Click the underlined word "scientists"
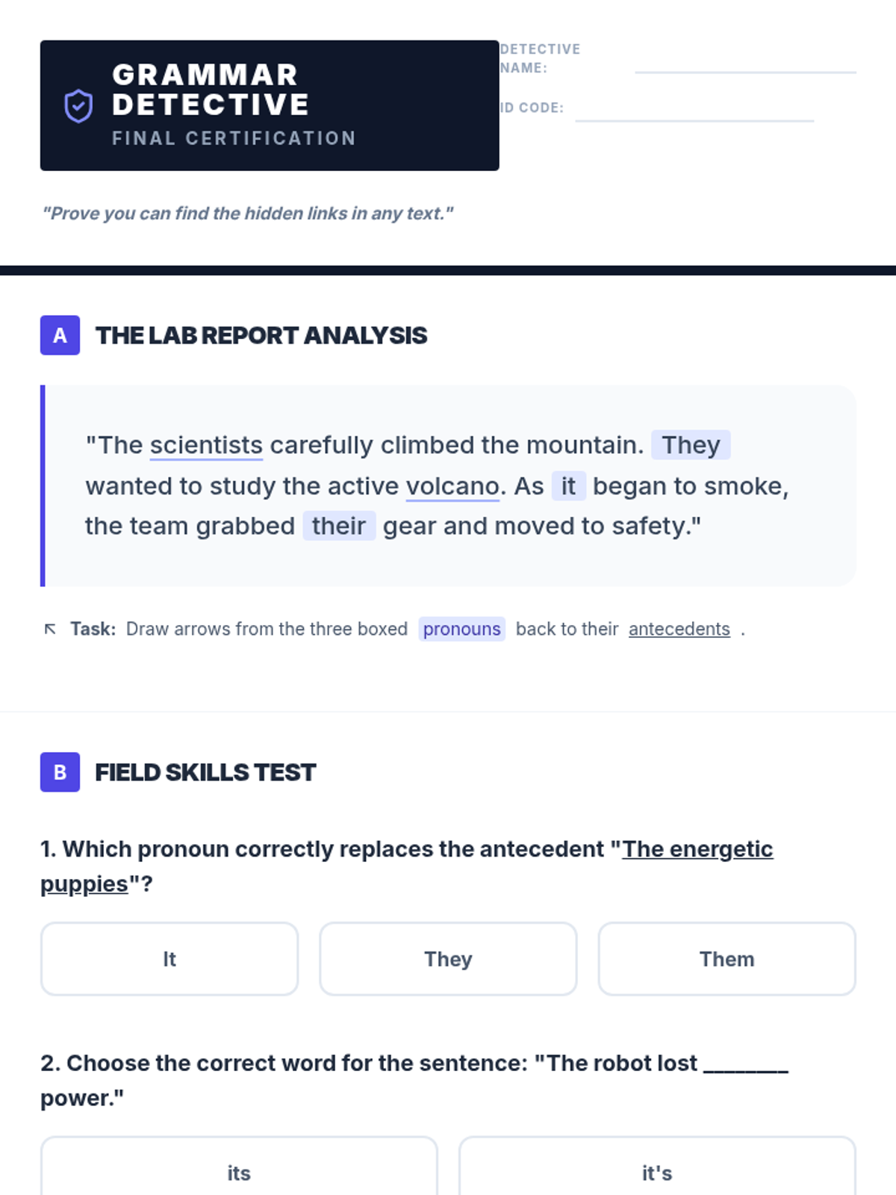 point(206,445)
